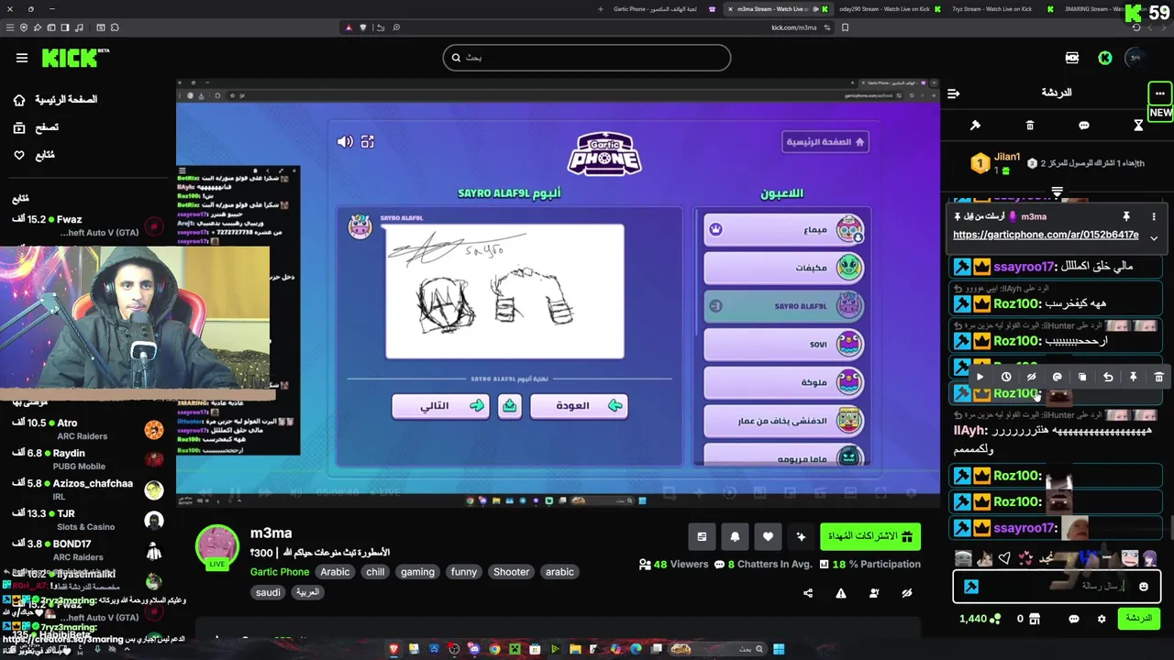Screen dimensions: 1174x660
Task: Collapse the chat panel arrow icon
Action: coord(954,93)
